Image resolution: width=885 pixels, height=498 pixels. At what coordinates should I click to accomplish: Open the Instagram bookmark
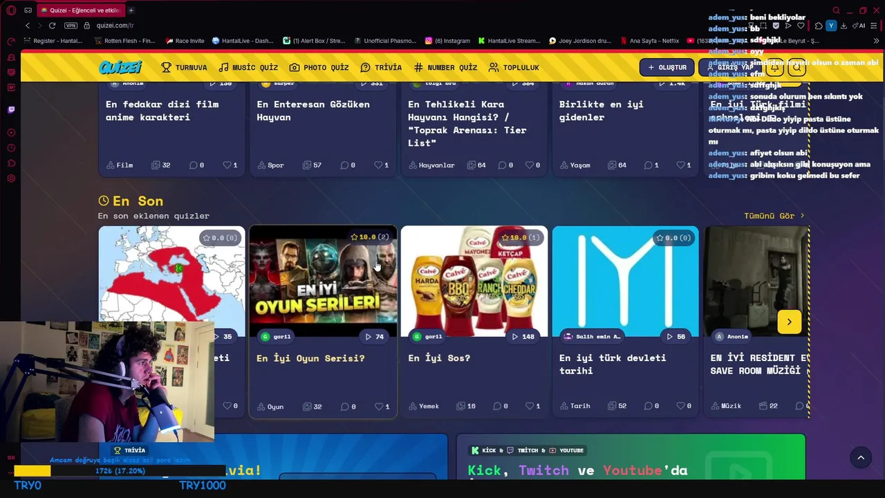(447, 41)
